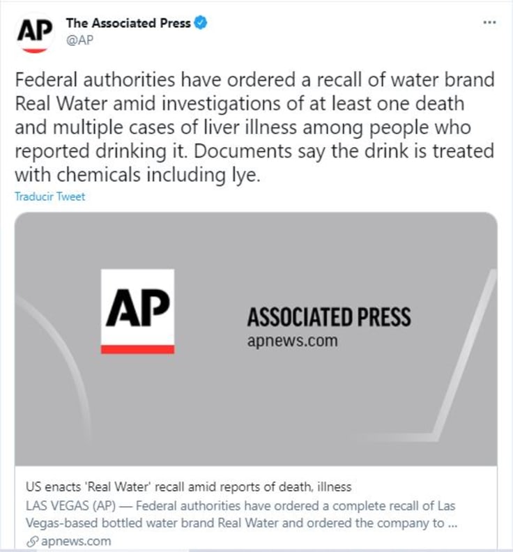Click the Traducir Tweet link
This screenshot has width=513, height=552.
49,197
